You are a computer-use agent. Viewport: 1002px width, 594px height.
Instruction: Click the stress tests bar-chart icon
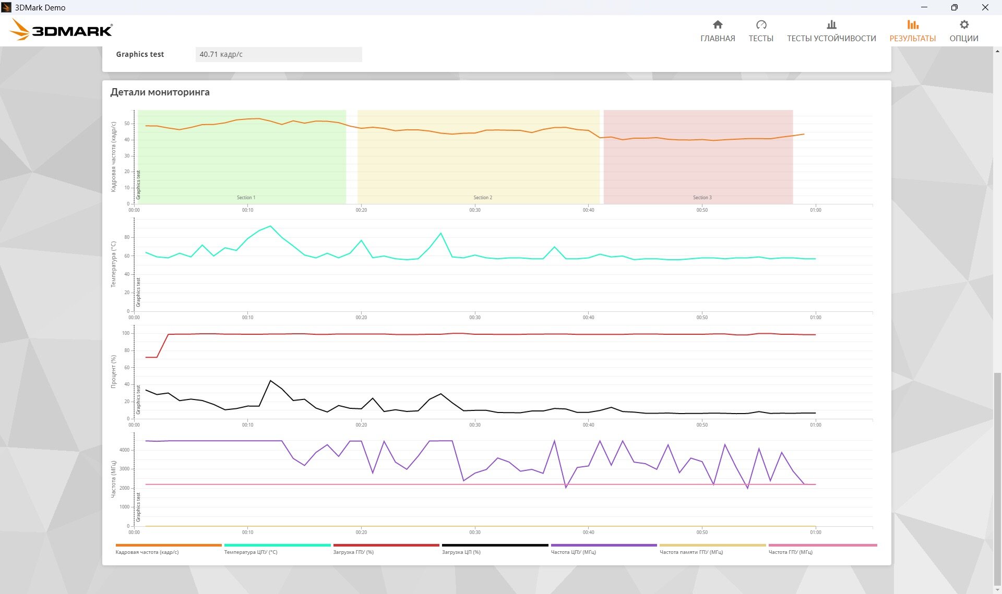click(831, 25)
